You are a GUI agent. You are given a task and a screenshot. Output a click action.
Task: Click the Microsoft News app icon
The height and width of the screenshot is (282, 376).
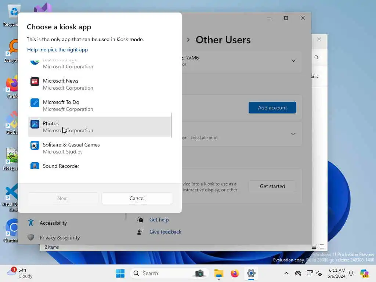(35, 82)
